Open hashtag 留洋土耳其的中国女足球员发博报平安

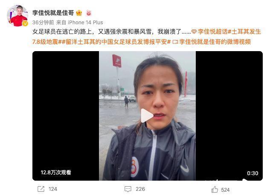pos(115,42)
